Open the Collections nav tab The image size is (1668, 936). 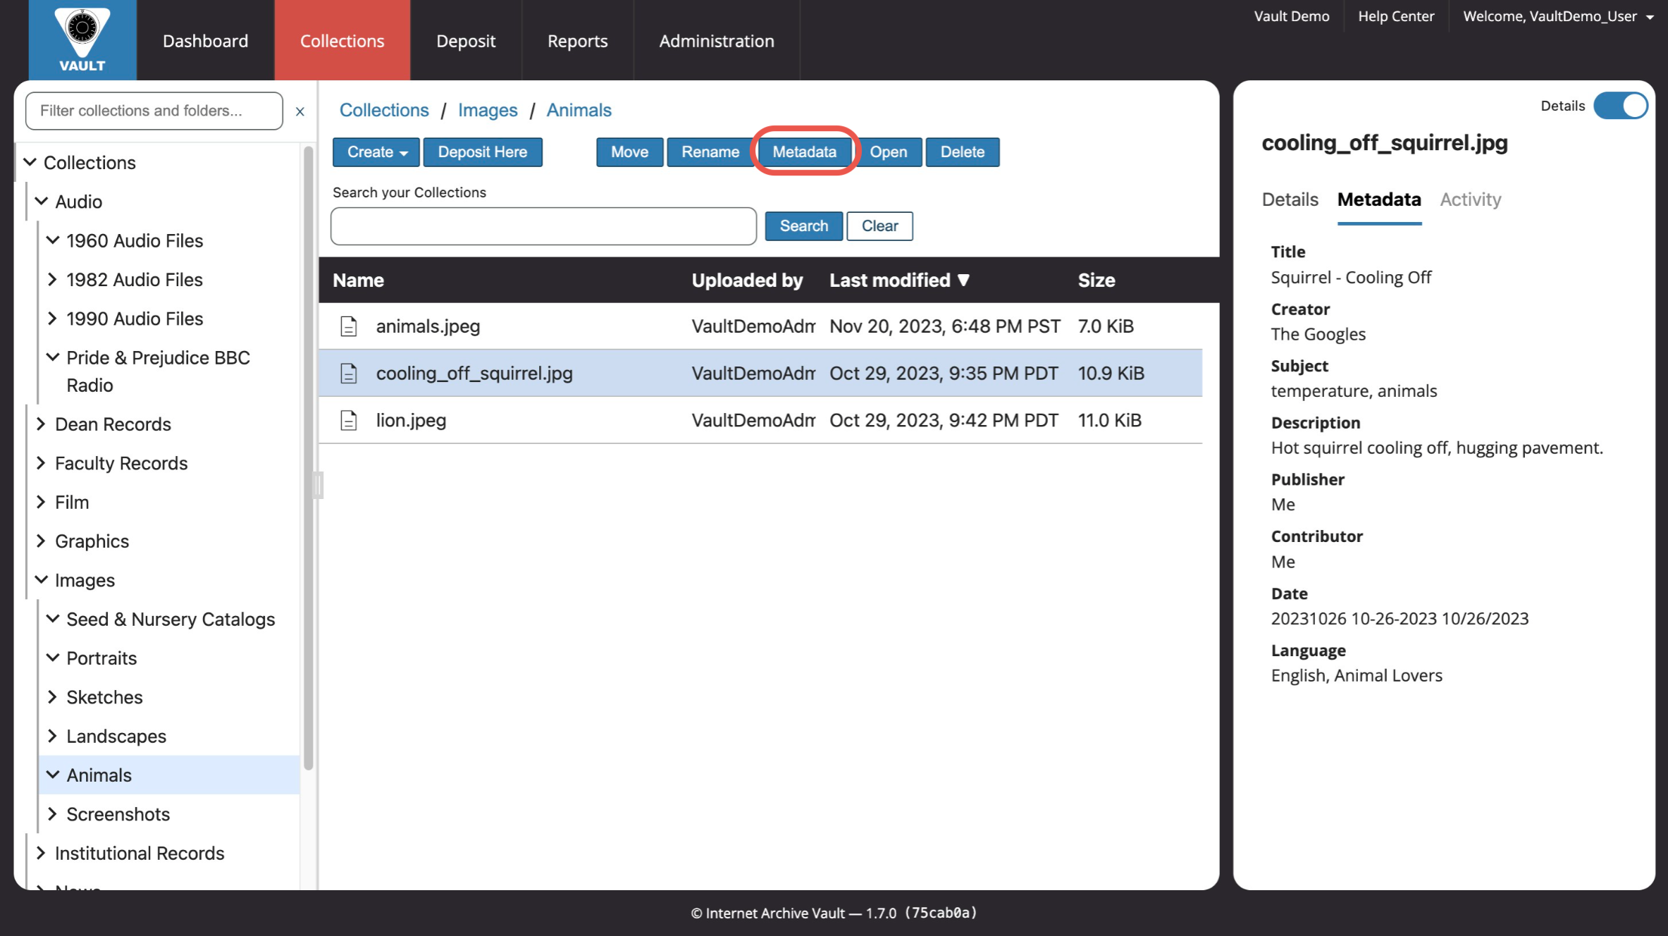342,40
